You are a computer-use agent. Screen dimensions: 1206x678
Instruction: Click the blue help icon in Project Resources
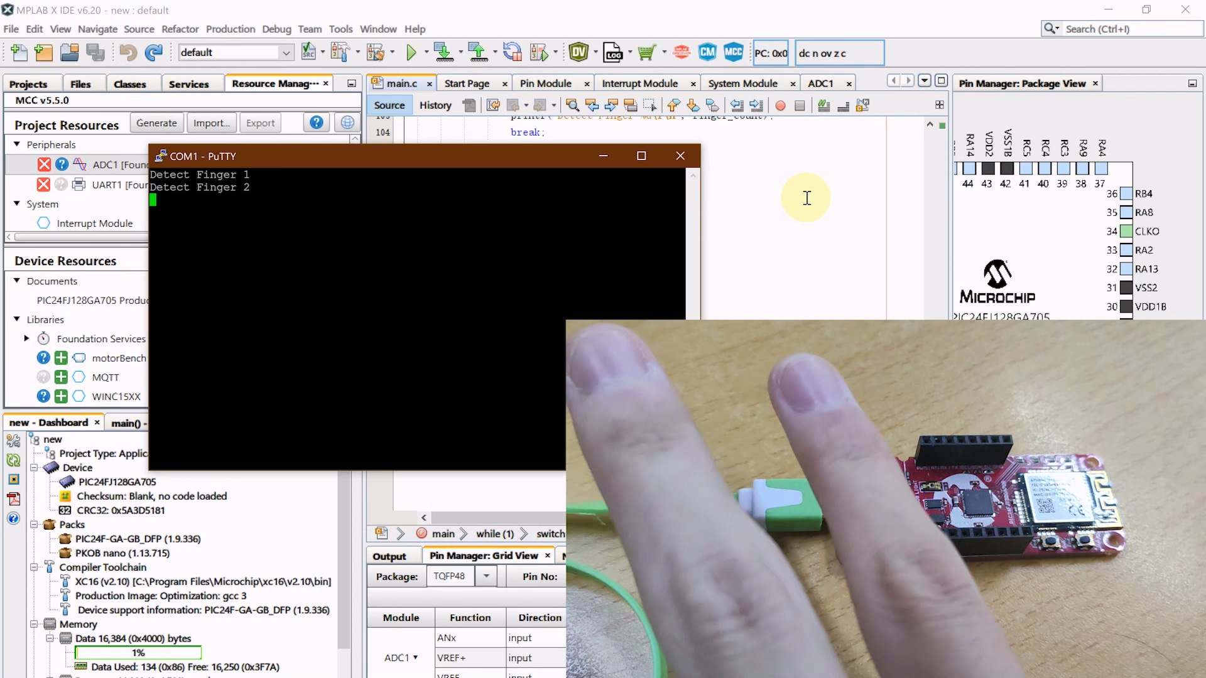[x=317, y=122]
